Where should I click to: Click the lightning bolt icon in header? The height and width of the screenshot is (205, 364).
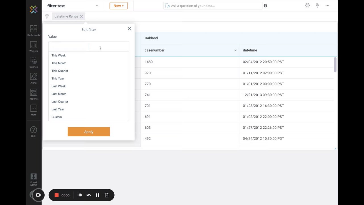(x=317, y=5)
